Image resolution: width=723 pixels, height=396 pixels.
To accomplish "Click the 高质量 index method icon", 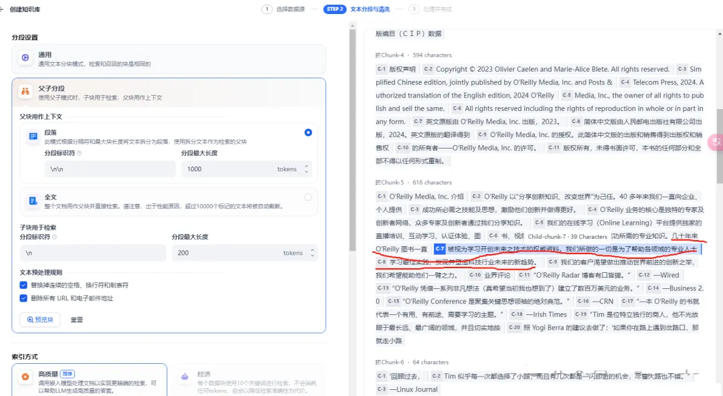I will (25, 377).
